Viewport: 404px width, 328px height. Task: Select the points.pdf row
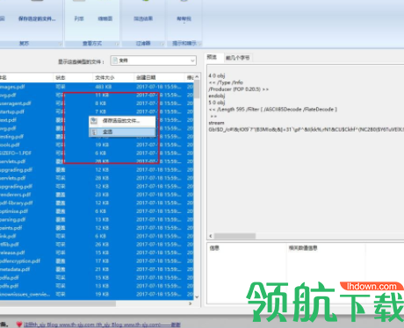pyautogui.click(x=97, y=228)
